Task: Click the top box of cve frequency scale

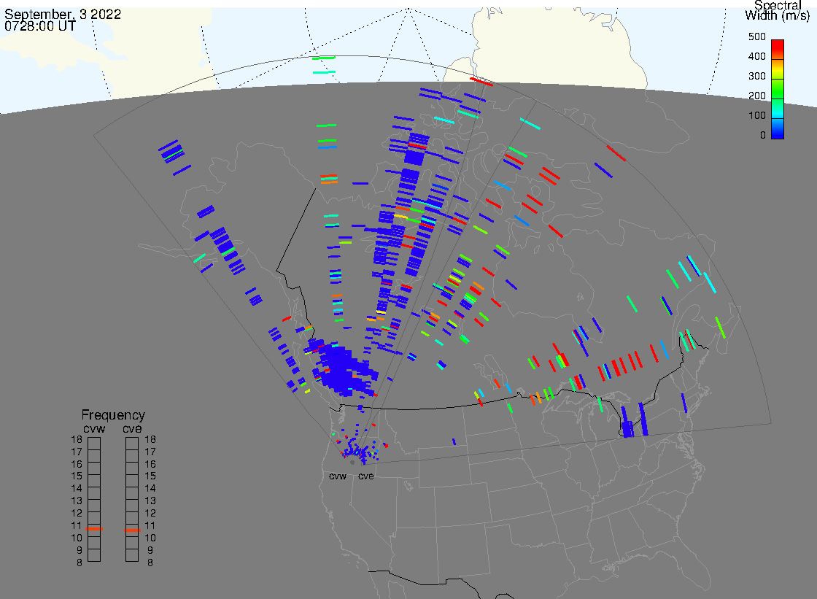Action: [132, 444]
